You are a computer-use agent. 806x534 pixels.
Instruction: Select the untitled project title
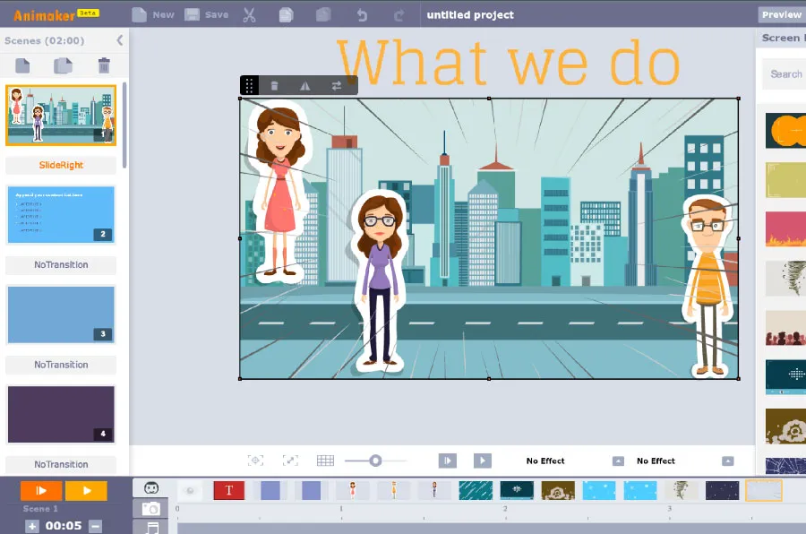click(x=470, y=14)
